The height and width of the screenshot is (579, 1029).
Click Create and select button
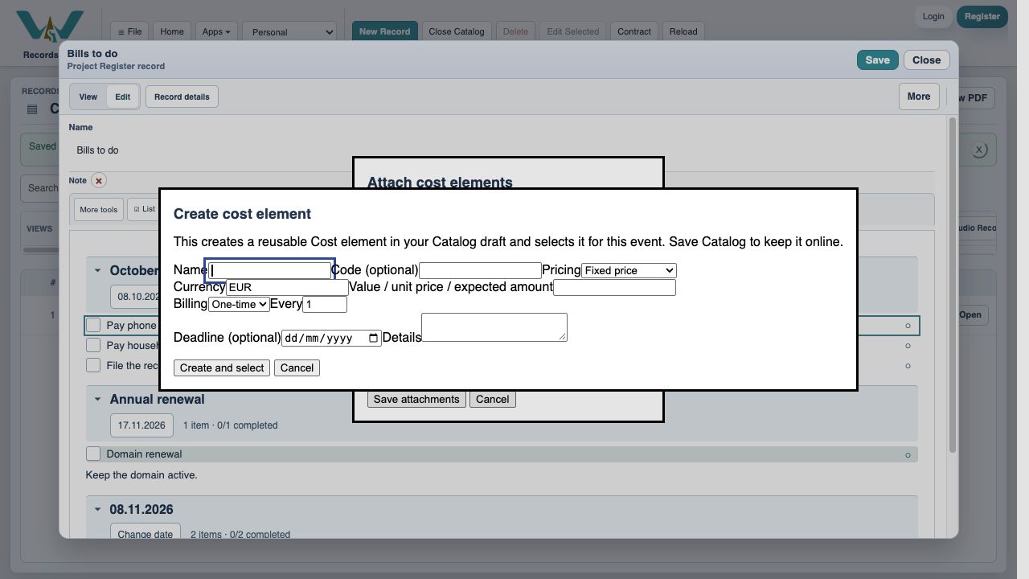222,368
